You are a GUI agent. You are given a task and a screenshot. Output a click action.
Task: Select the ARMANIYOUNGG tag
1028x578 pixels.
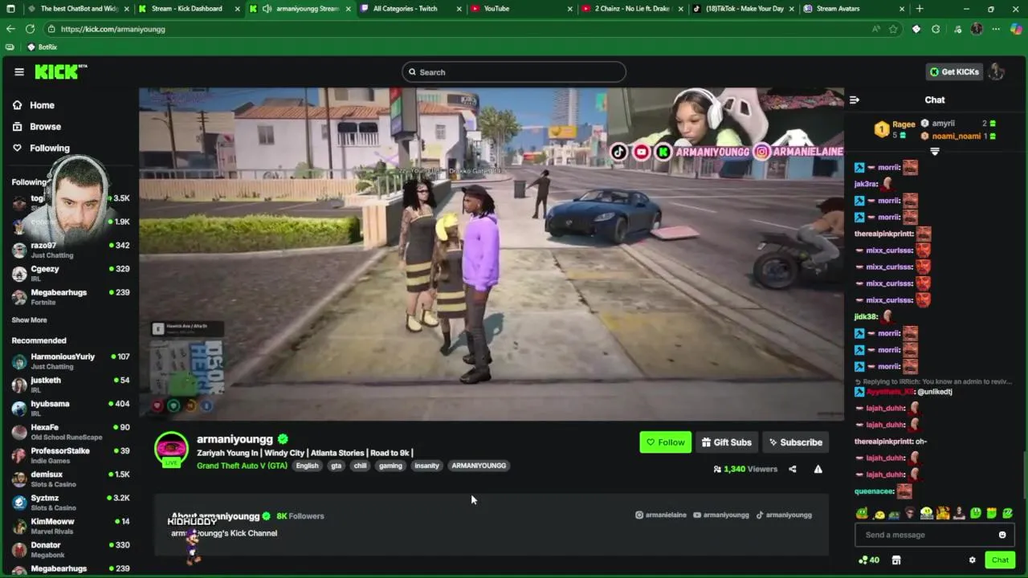tap(479, 466)
